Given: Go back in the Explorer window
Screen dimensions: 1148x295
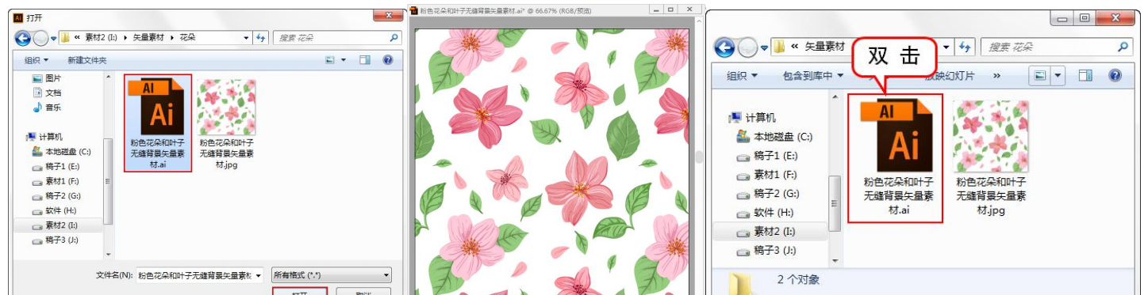Looking at the screenshot, I should tap(724, 47).
